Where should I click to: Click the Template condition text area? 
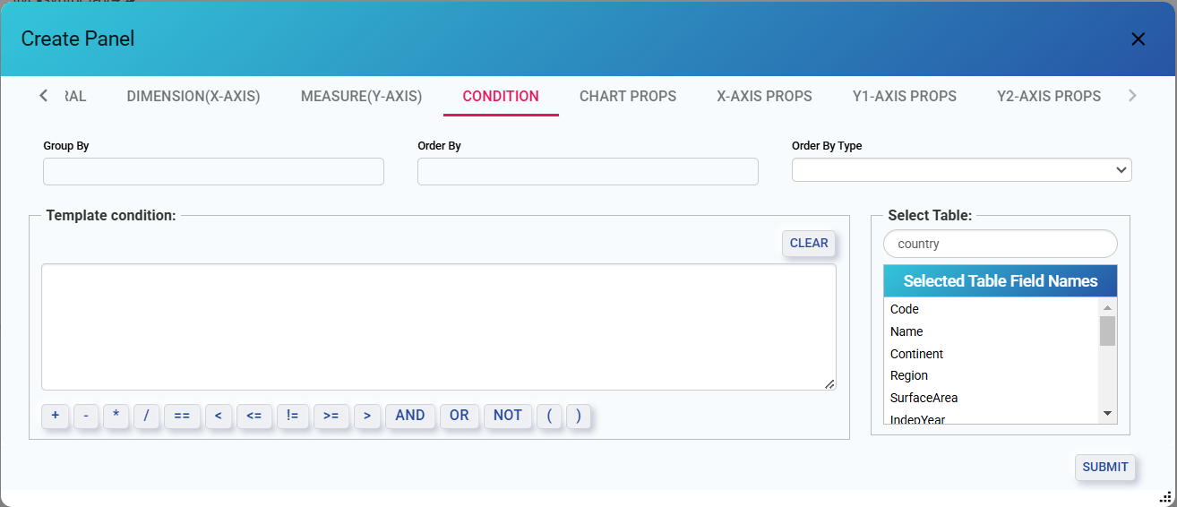[x=438, y=327]
